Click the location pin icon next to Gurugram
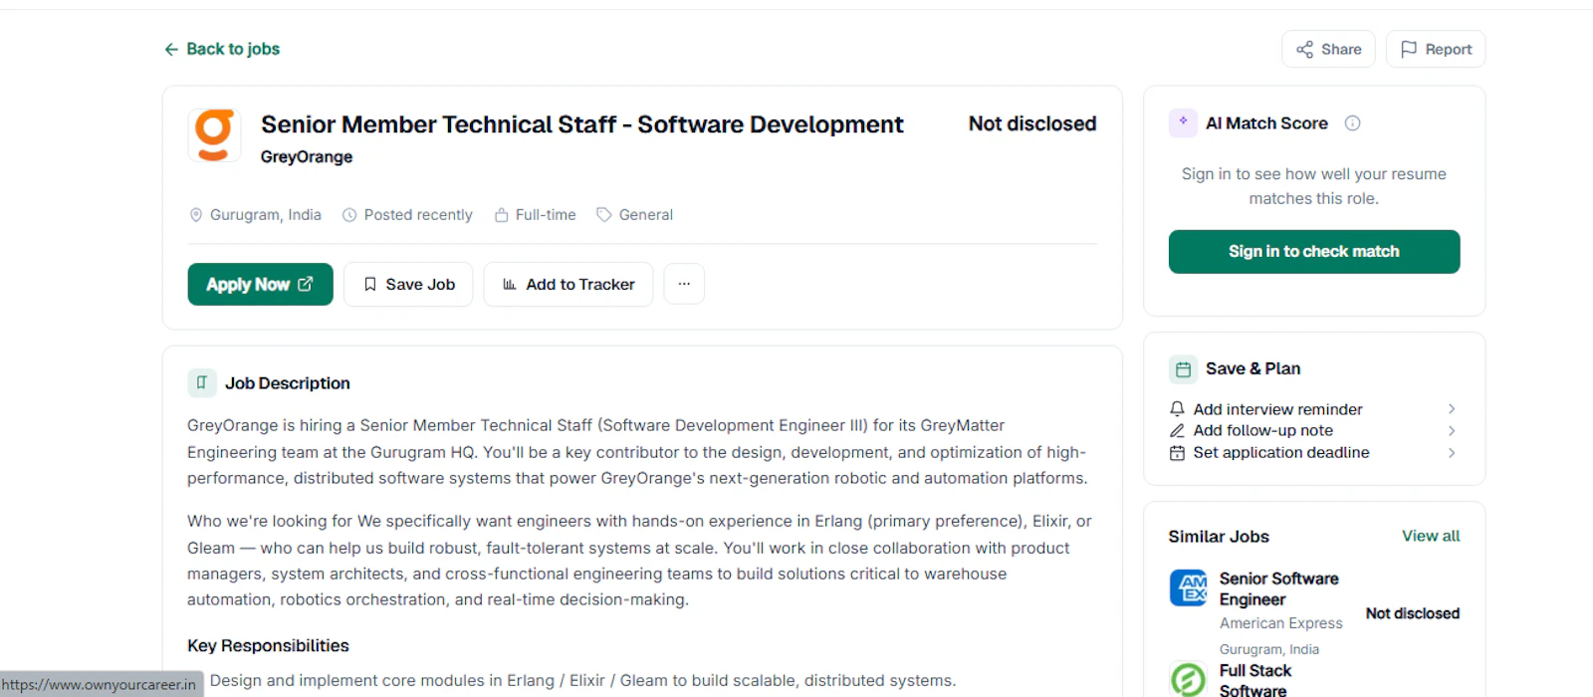Viewport: 1593px width, 697px height. [x=196, y=215]
